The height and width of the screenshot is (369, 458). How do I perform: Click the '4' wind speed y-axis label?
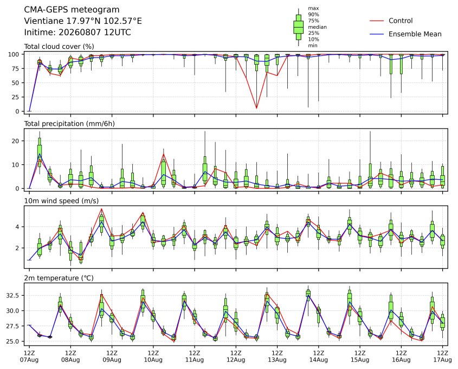(x=17, y=227)
